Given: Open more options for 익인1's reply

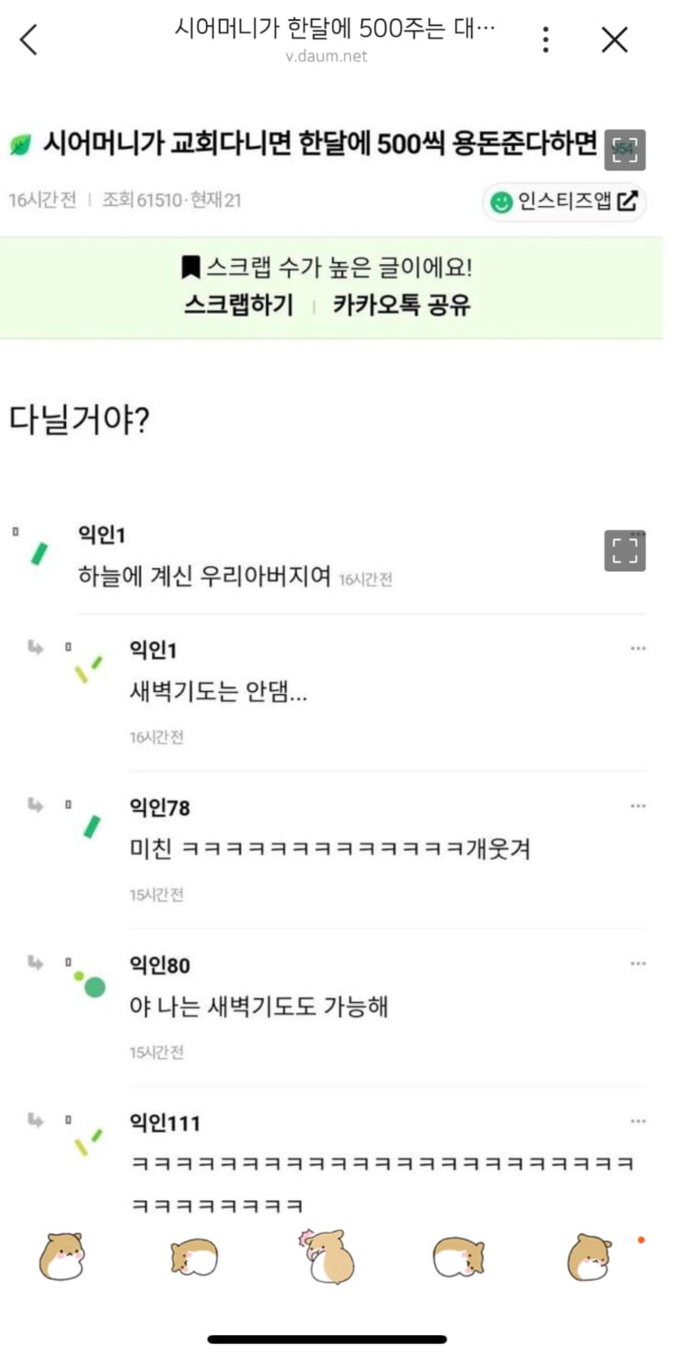Looking at the screenshot, I should click(638, 647).
